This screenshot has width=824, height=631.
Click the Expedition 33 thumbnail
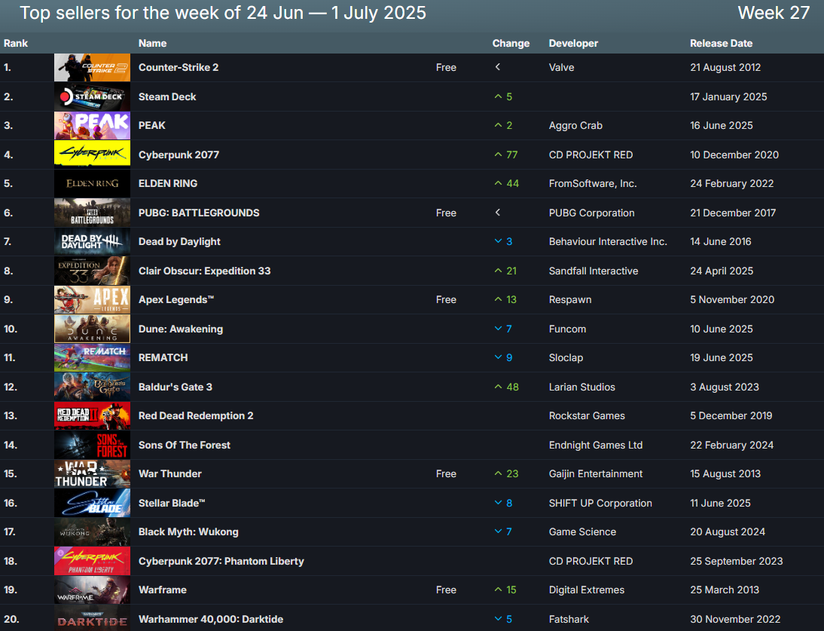point(92,271)
